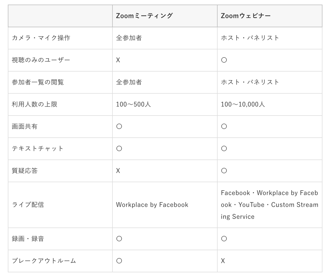Select the テキストチャット row label
The height and width of the screenshot is (278, 333).
tap(38, 149)
